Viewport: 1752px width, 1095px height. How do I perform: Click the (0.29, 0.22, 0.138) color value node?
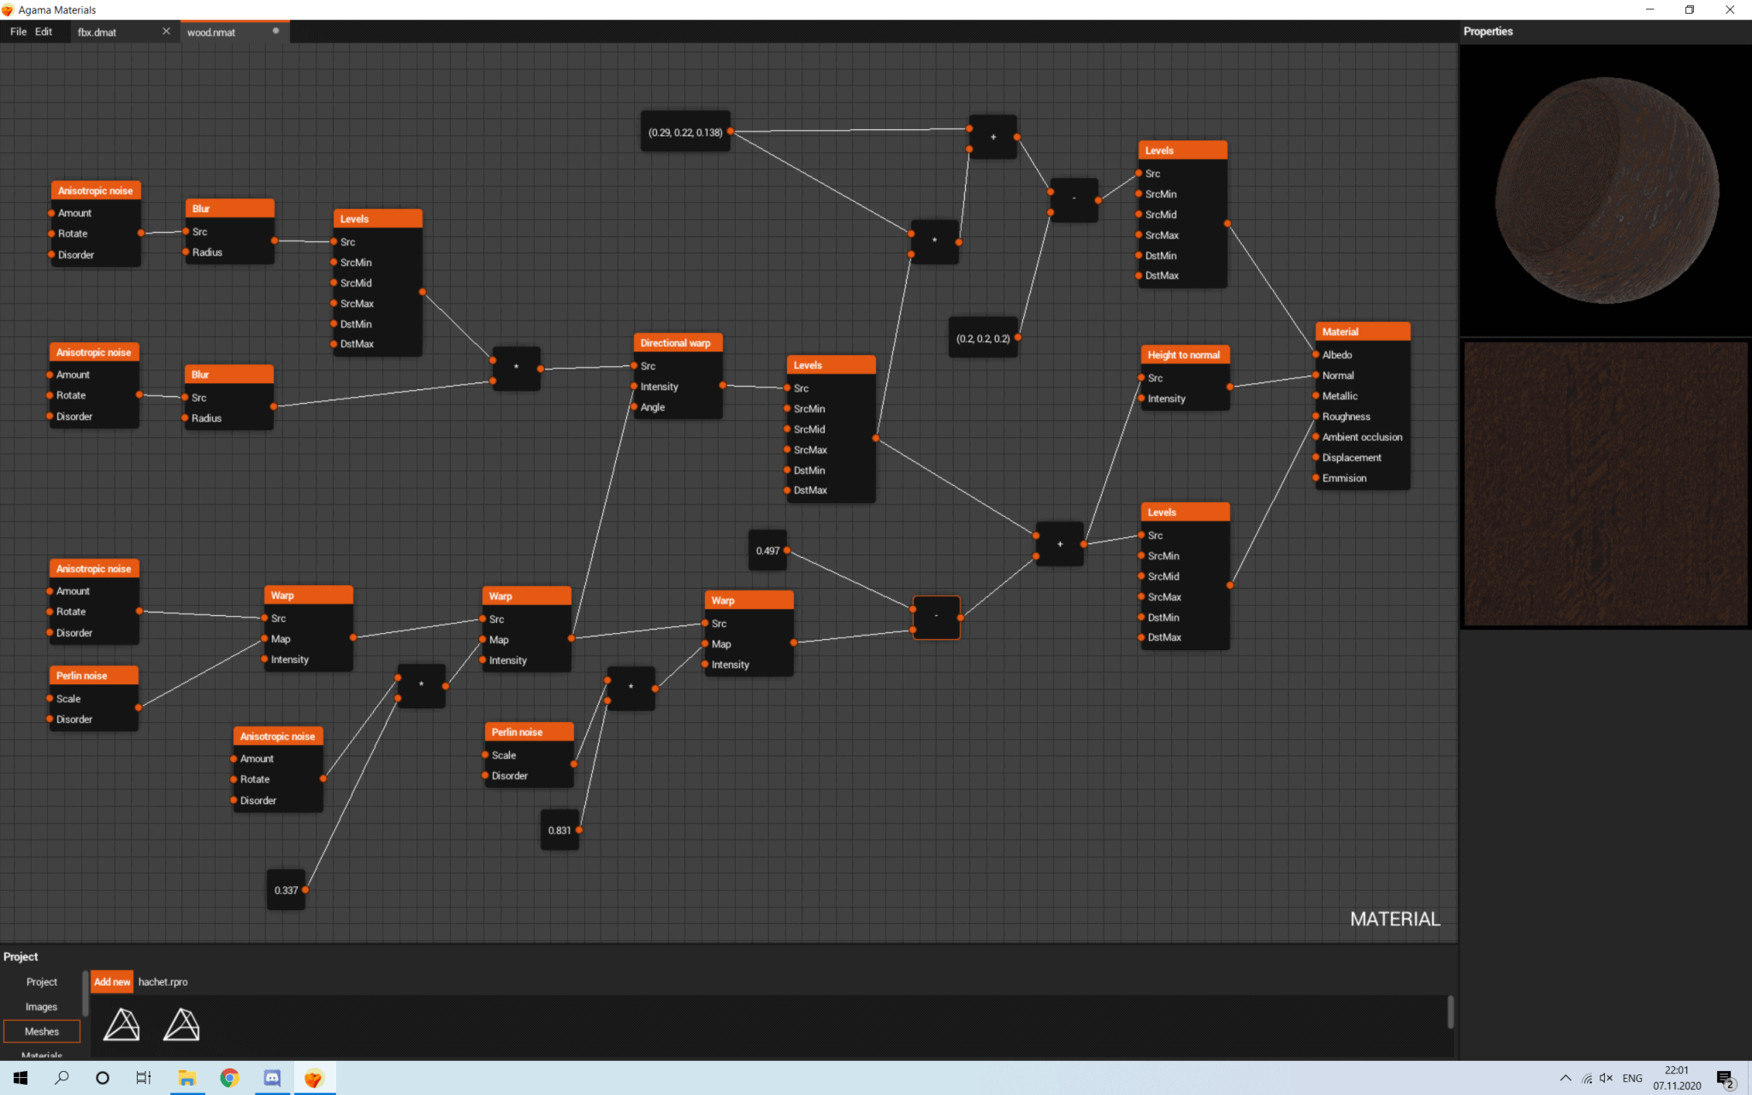click(685, 133)
